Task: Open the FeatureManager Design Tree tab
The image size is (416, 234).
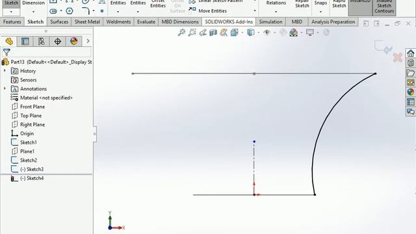Action: (x=9, y=42)
